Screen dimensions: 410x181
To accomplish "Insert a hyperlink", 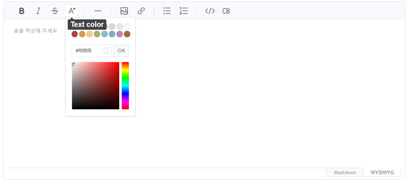I will click(x=141, y=11).
